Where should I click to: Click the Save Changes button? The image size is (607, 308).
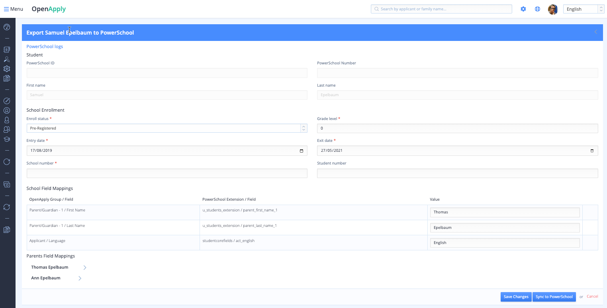pos(516,297)
